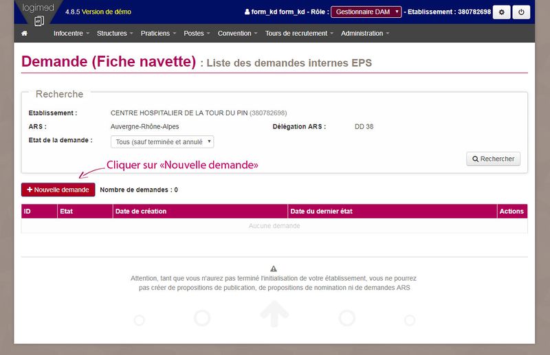Open the Infocentre menu

[71, 33]
